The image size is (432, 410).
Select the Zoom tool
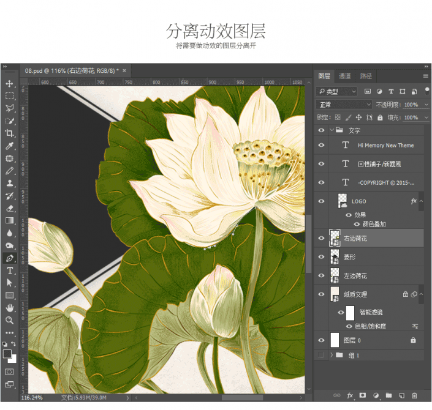click(x=9, y=320)
